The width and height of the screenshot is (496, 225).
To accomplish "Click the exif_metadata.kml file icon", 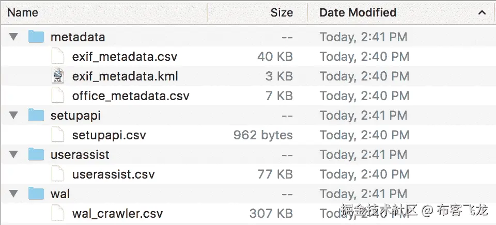I will click(58, 76).
